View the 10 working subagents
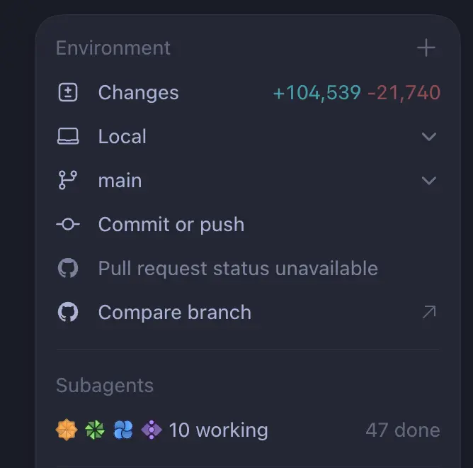 pos(218,430)
